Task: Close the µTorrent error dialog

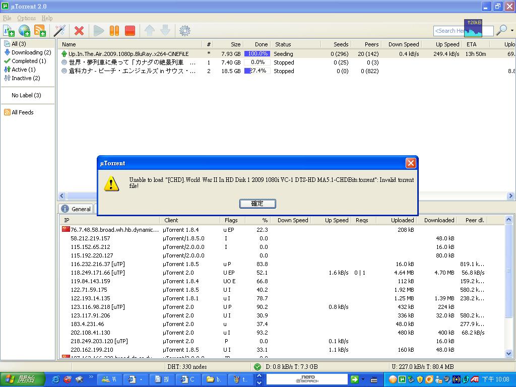Action: [x=411, y=163]
